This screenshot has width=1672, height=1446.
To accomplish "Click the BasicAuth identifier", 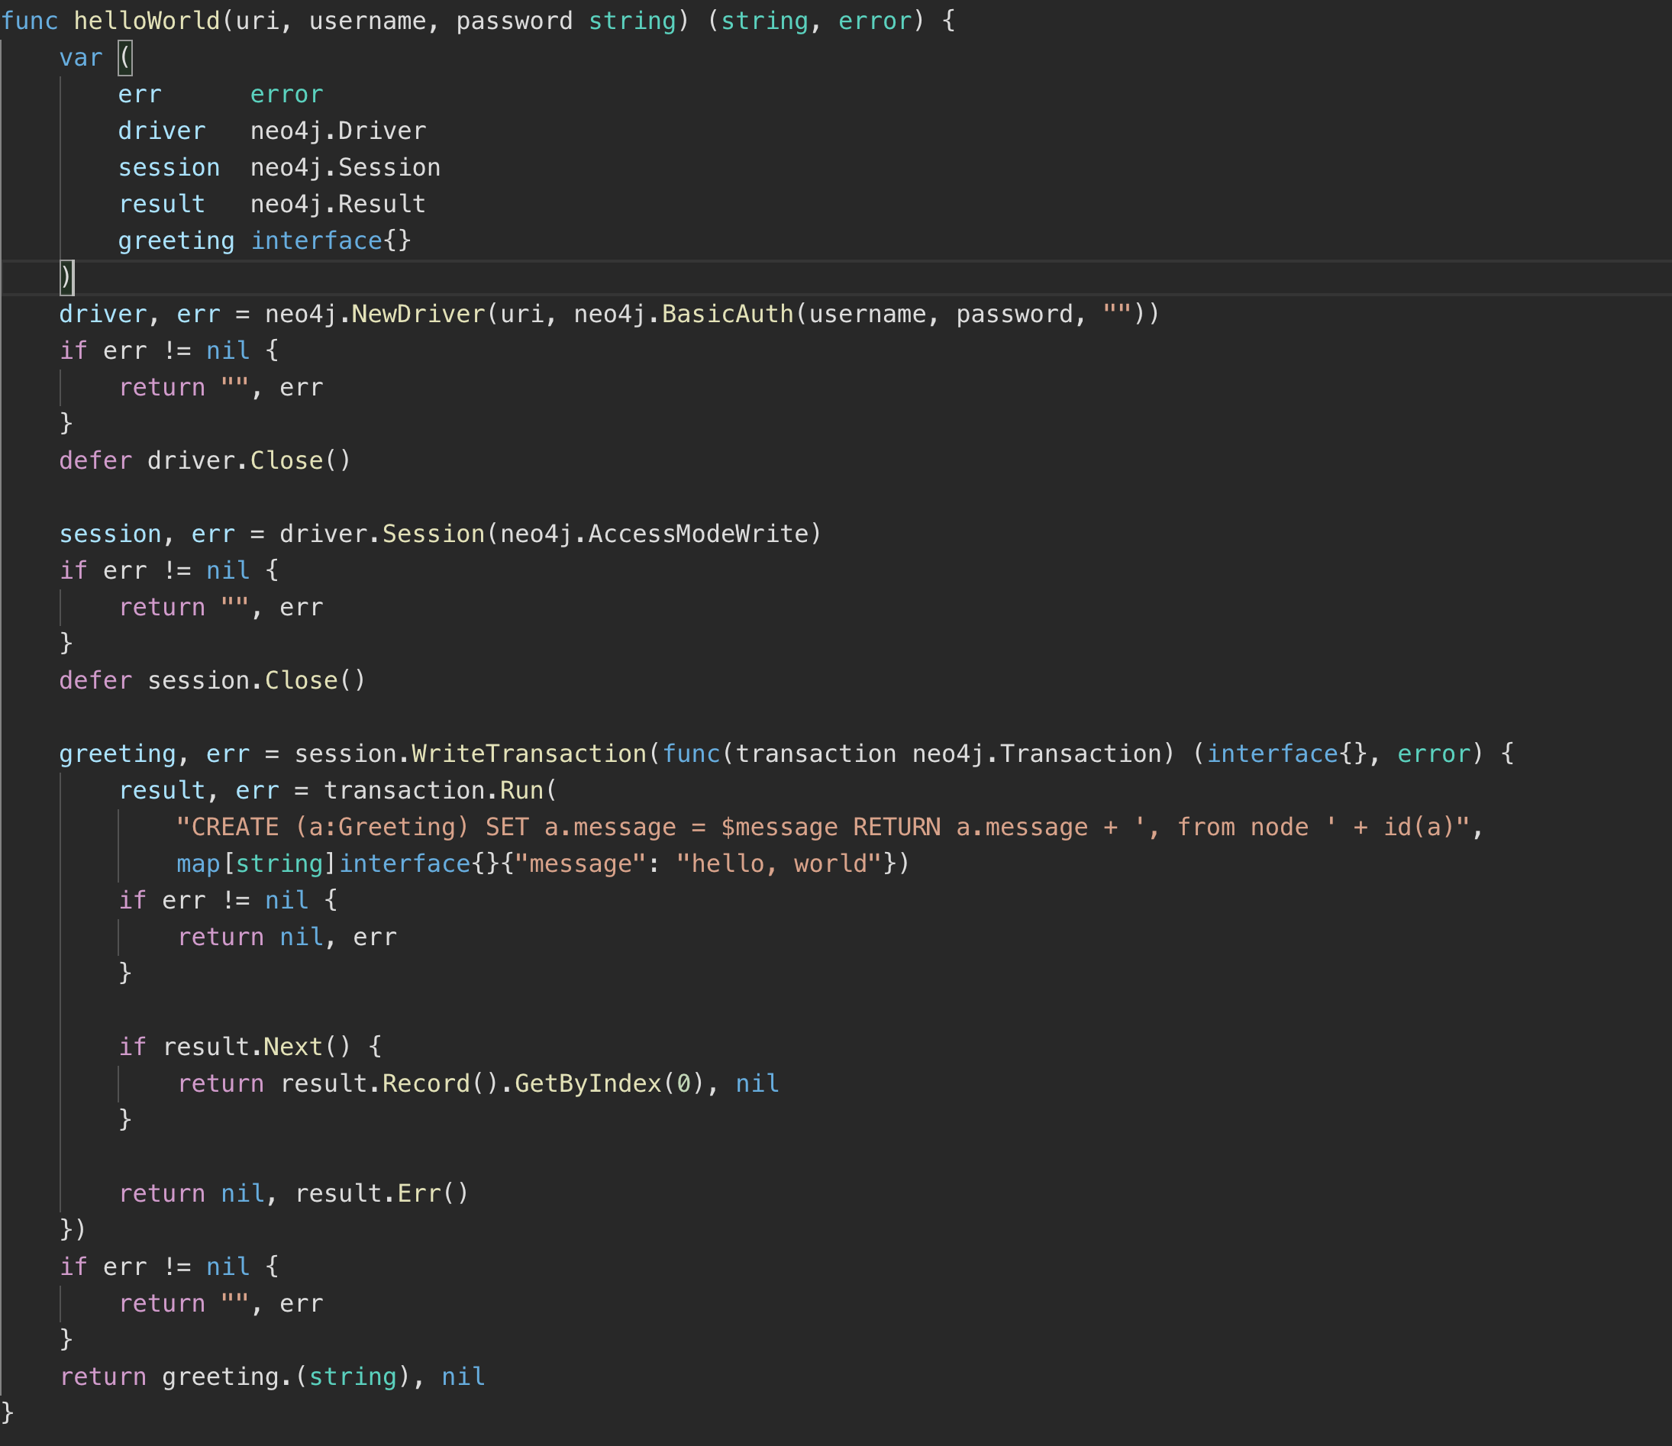I will coord(723,313).
